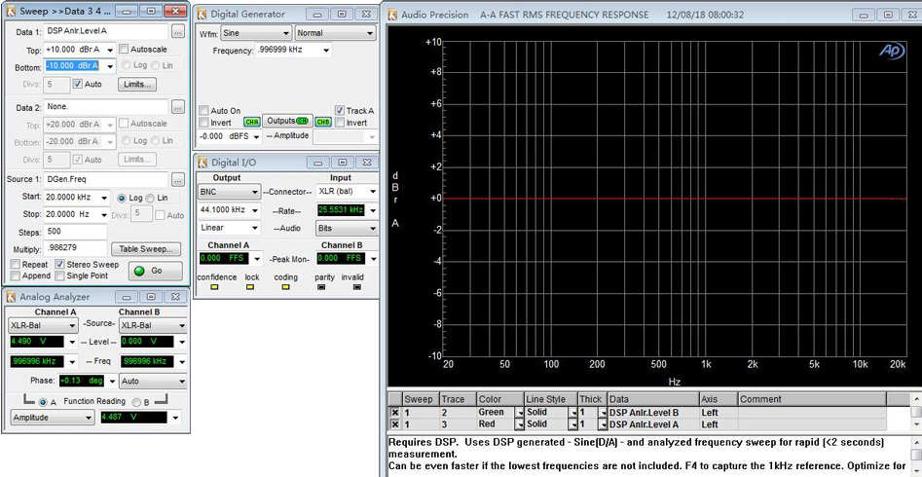Screen dimensions: 922x477
Task: Enable the Single Point checkbox
Action: (60, 275)
